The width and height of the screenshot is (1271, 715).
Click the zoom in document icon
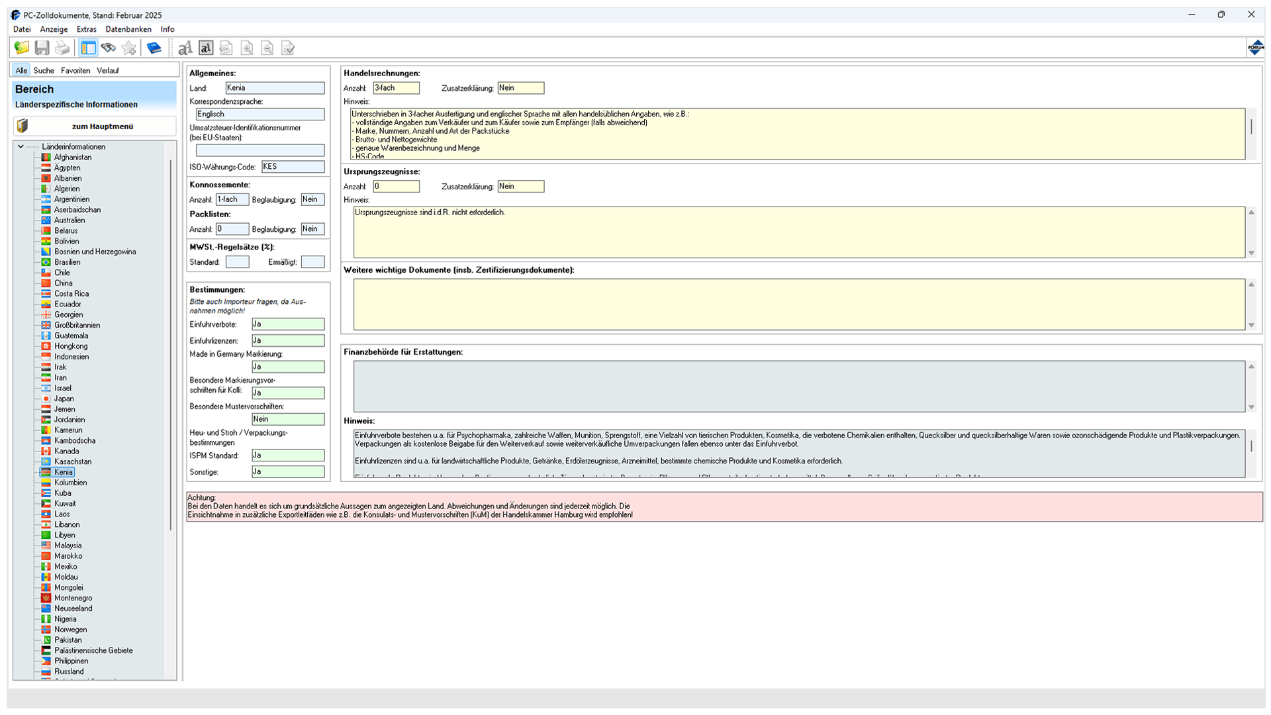(247, 48)
